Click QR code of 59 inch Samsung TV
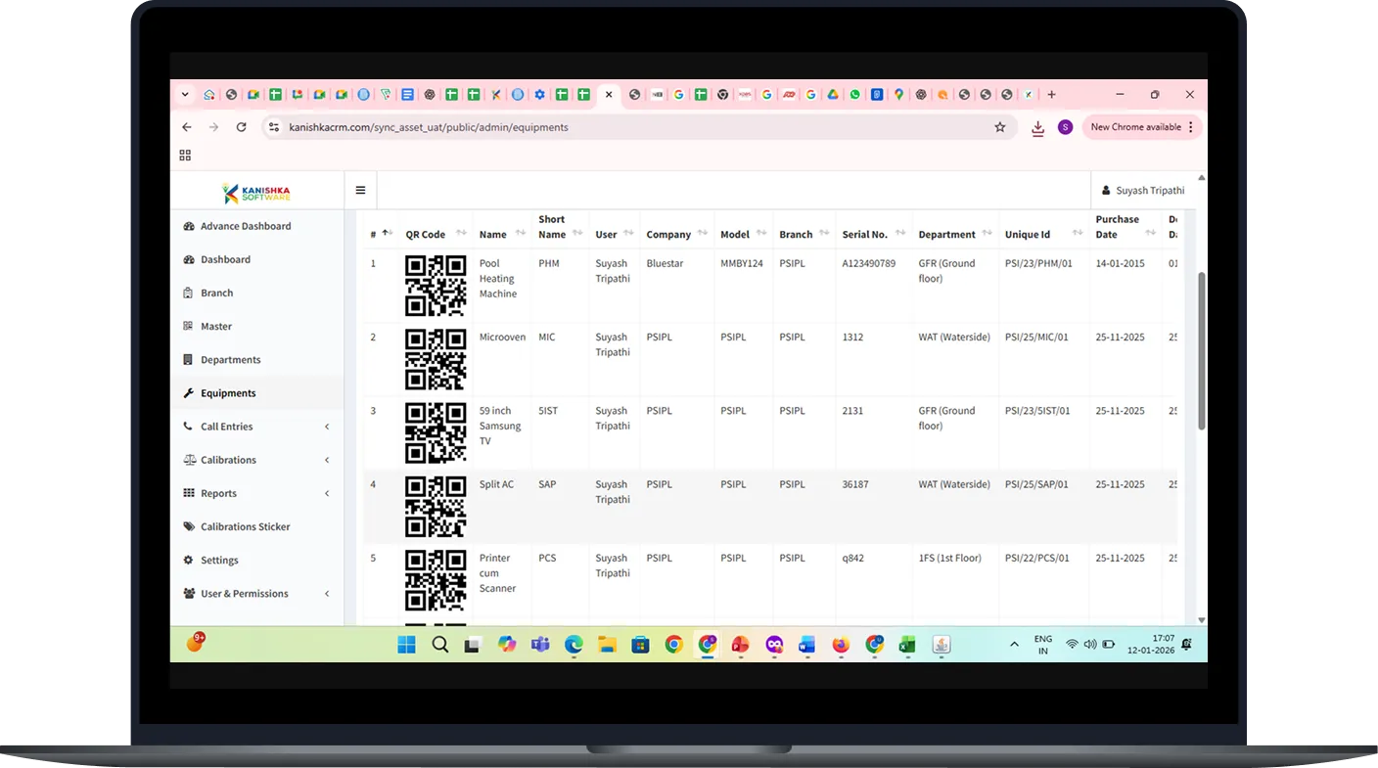This screenshot has width=1378, height=768. 436,432
